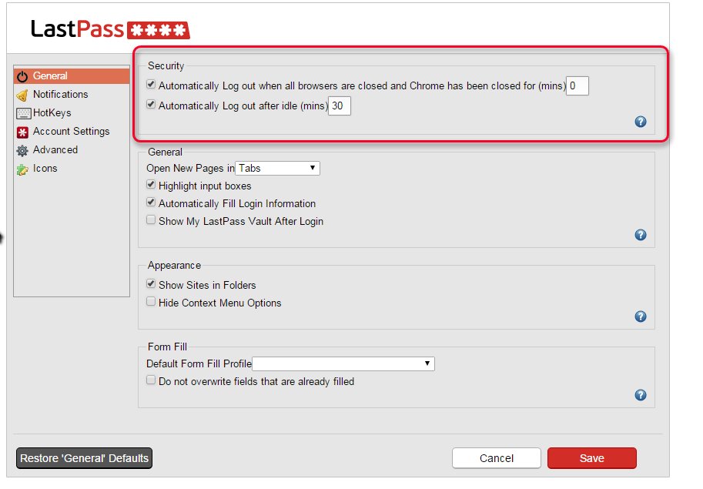
Task: Open help for the Security section
Action: tap(640, 122)
